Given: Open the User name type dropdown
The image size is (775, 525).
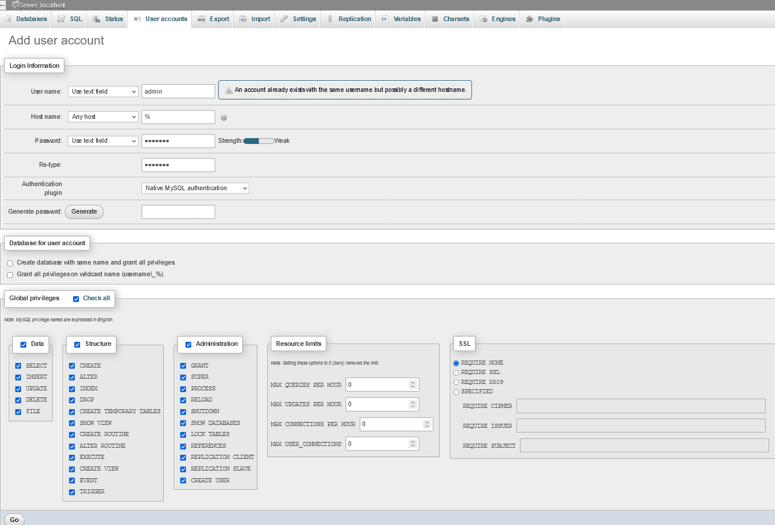Looking at the screenshot, I should [103, 92].
